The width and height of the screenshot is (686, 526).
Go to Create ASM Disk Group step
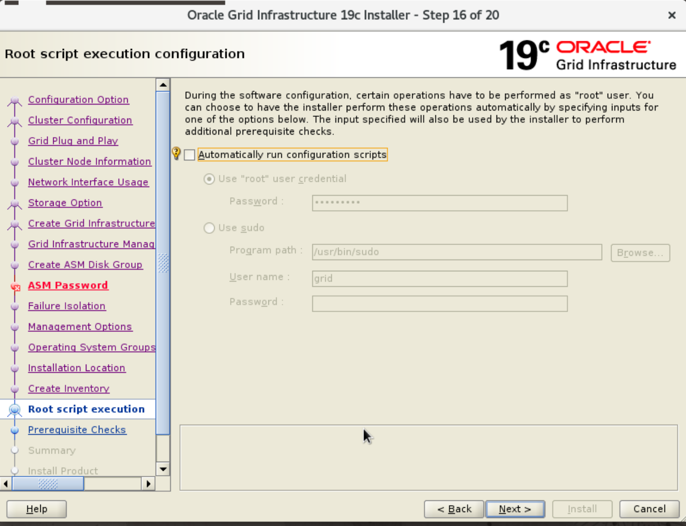85,265
